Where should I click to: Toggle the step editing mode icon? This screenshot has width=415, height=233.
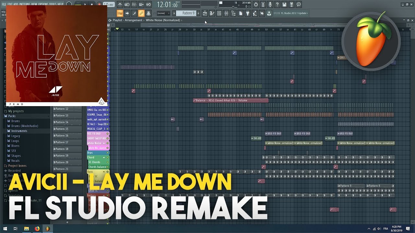click(134, 13)
